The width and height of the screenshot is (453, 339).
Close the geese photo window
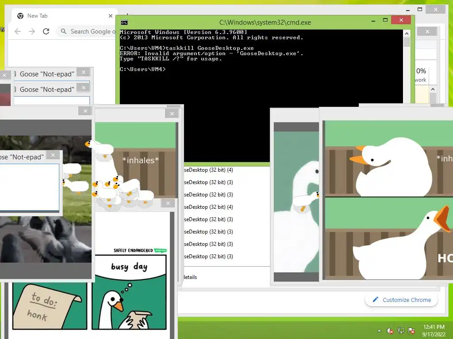(85, 111)
